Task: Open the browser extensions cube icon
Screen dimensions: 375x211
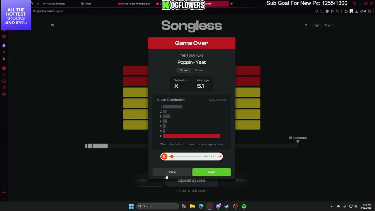Action: pyautogui.click(x=346, y=11)
